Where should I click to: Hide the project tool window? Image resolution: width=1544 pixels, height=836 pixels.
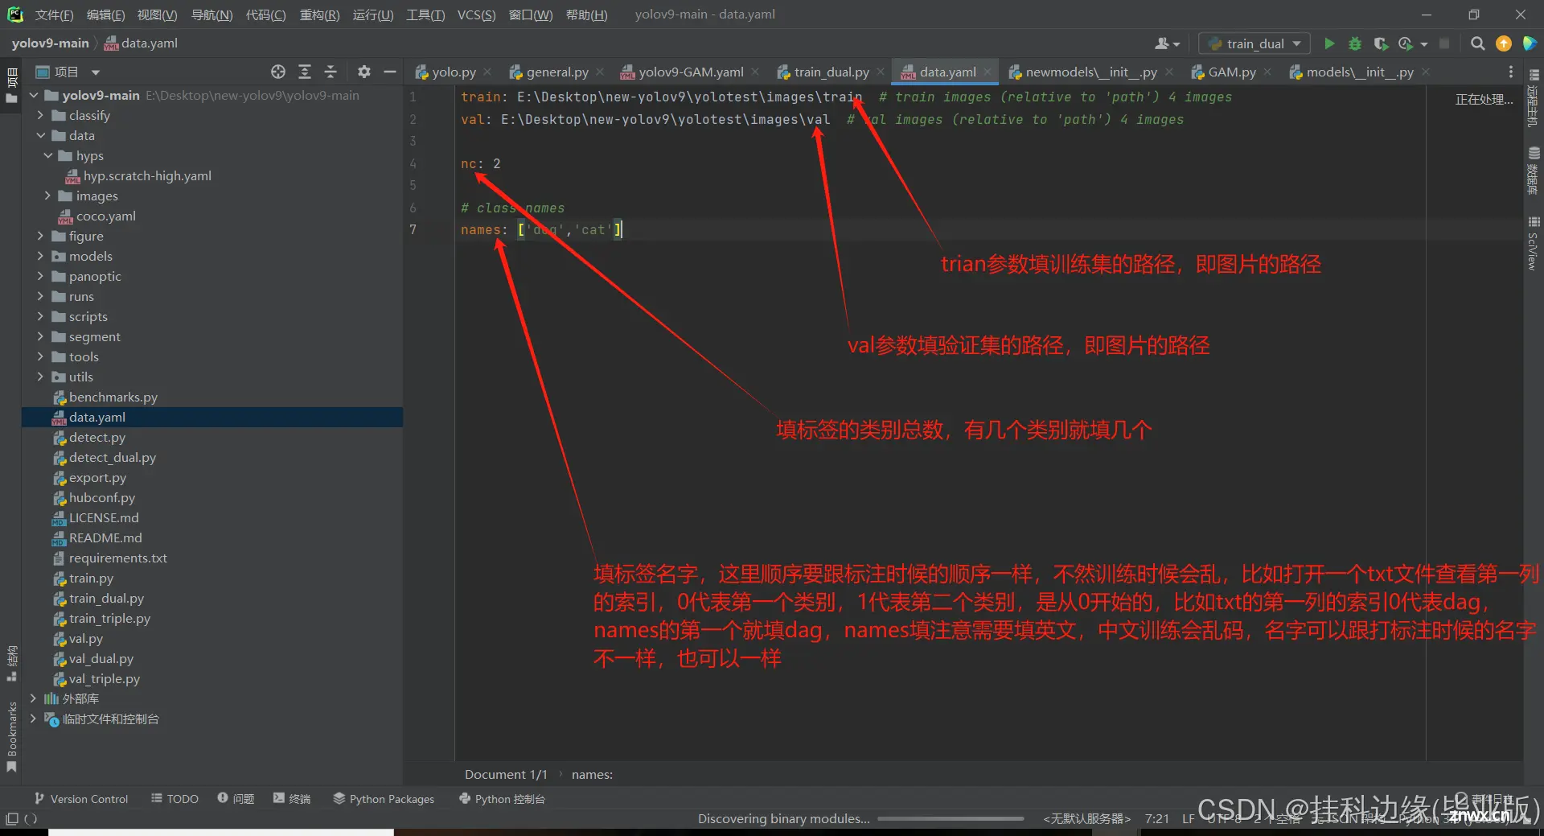390,72
